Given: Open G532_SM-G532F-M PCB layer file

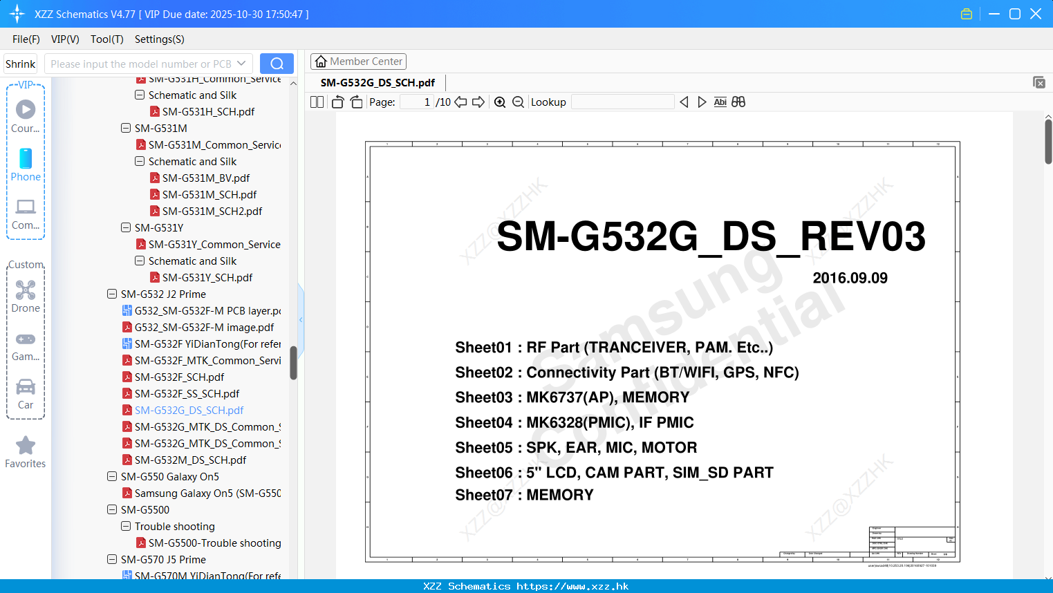Looking at the screenshot, I should [207, 310].
